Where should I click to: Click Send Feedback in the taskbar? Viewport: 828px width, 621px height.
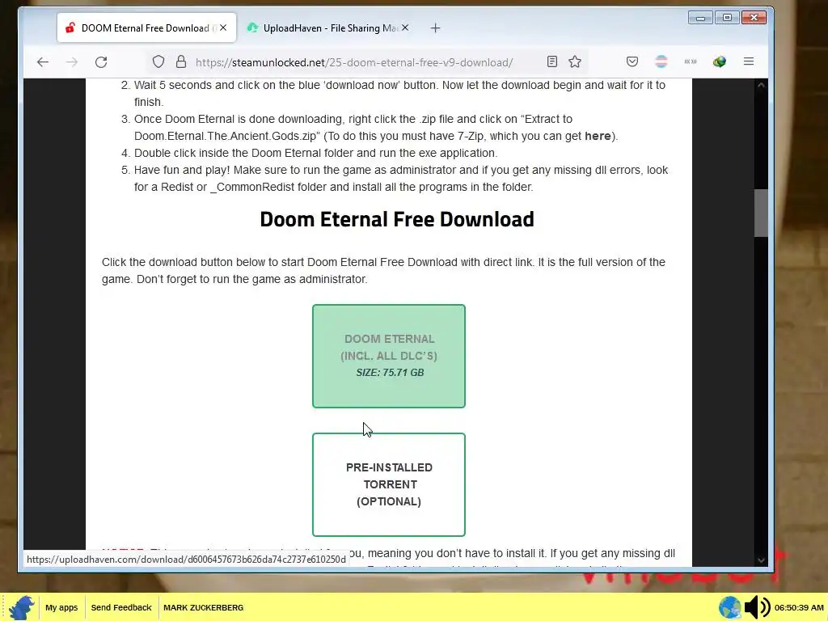tap(121, 608)
